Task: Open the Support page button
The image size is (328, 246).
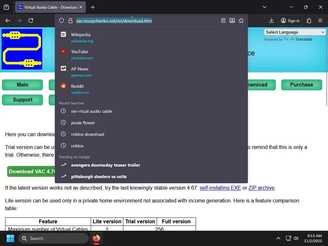Action: point(22,100)
